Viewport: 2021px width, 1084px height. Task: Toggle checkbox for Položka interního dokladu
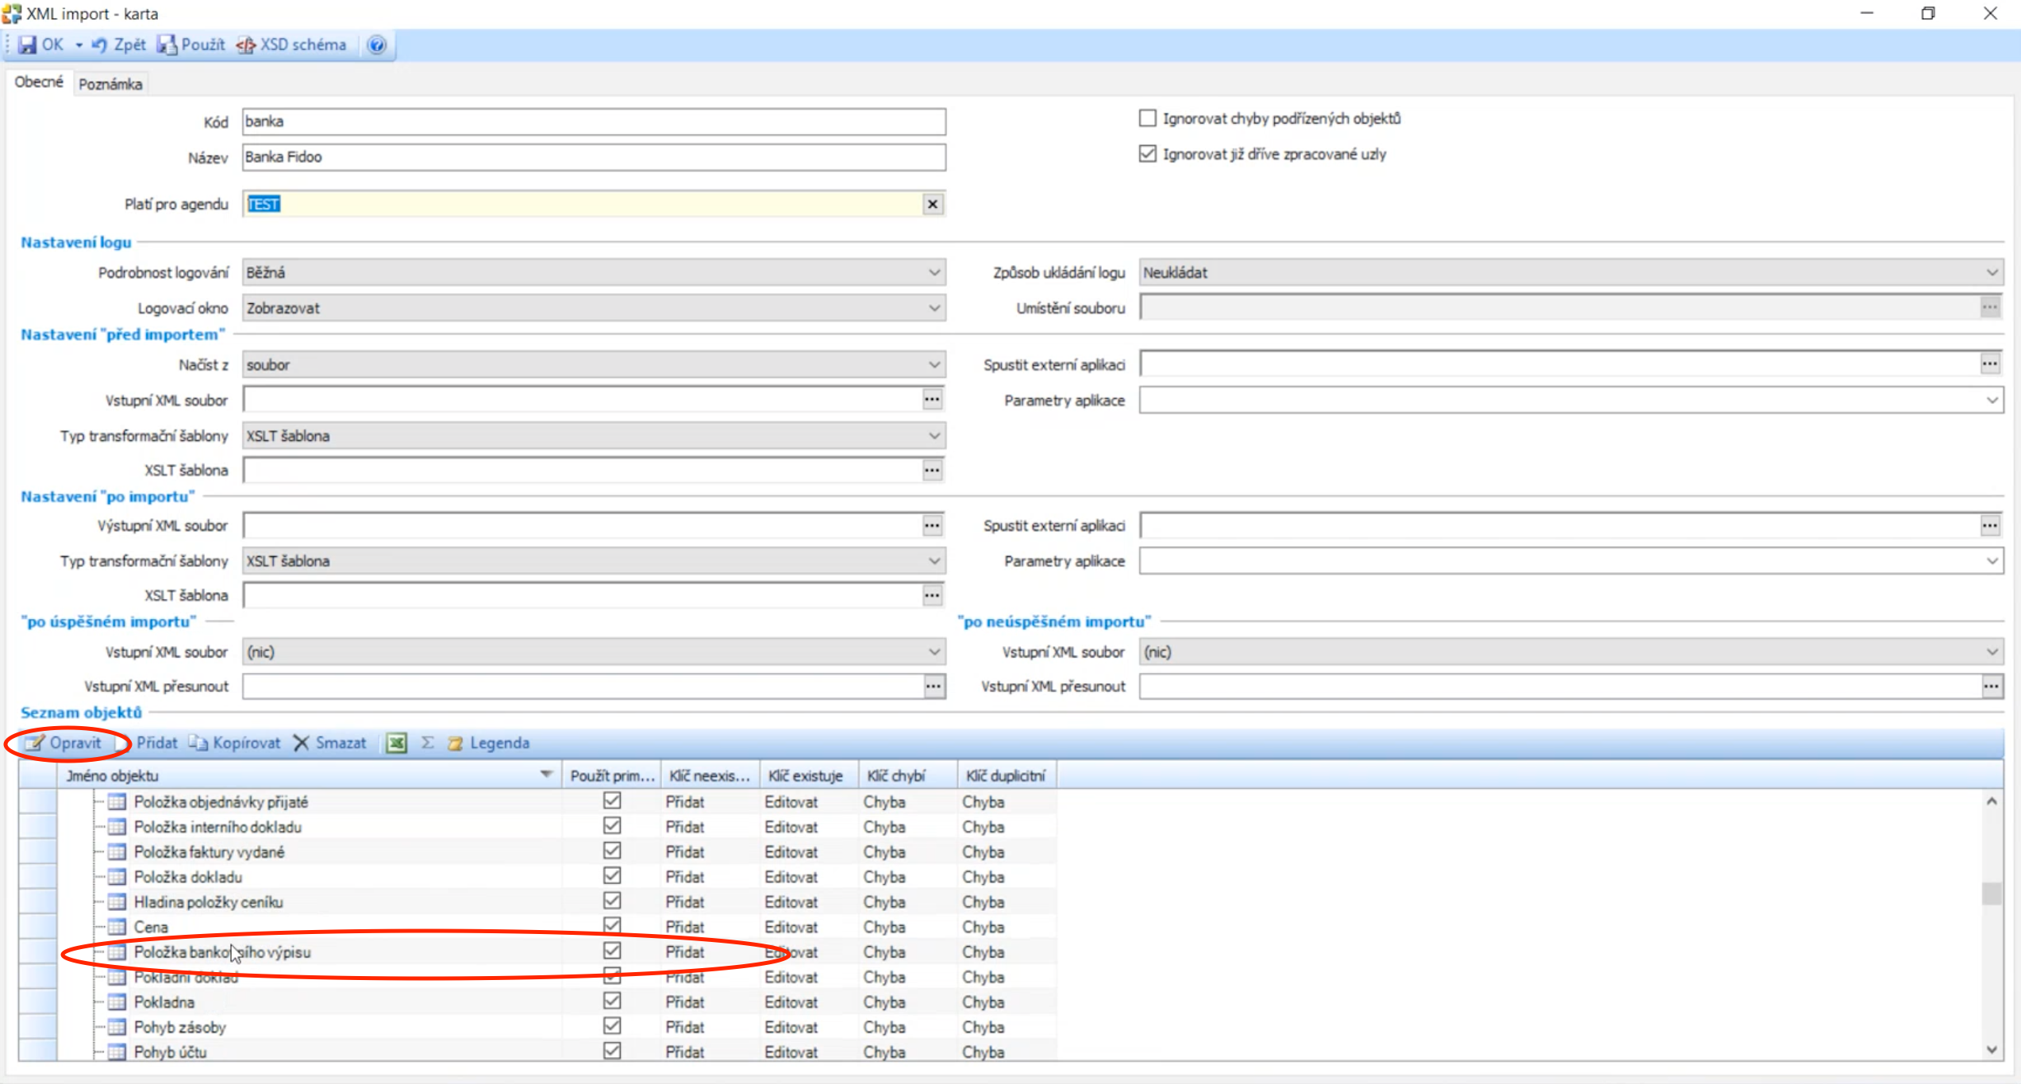pyautogui.click(x=612, y=826)
